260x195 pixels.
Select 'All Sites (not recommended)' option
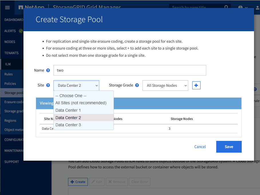[x=84, y=103]
